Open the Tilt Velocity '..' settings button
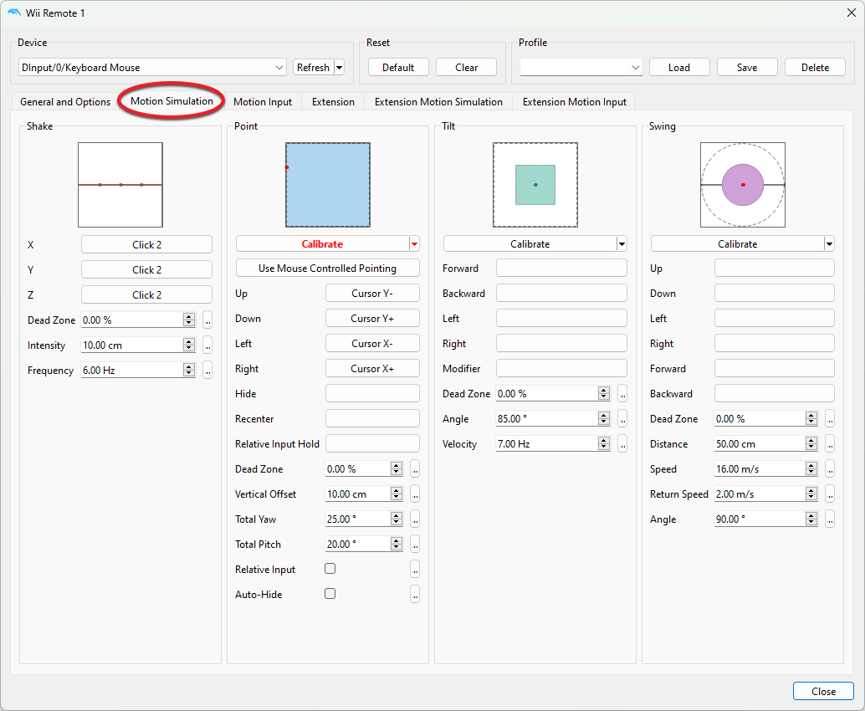The image size is (865, 711). pos(622,444)
